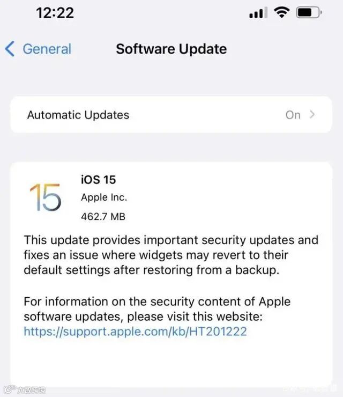Tap the Apple Inc. developer text

(104, 197)
